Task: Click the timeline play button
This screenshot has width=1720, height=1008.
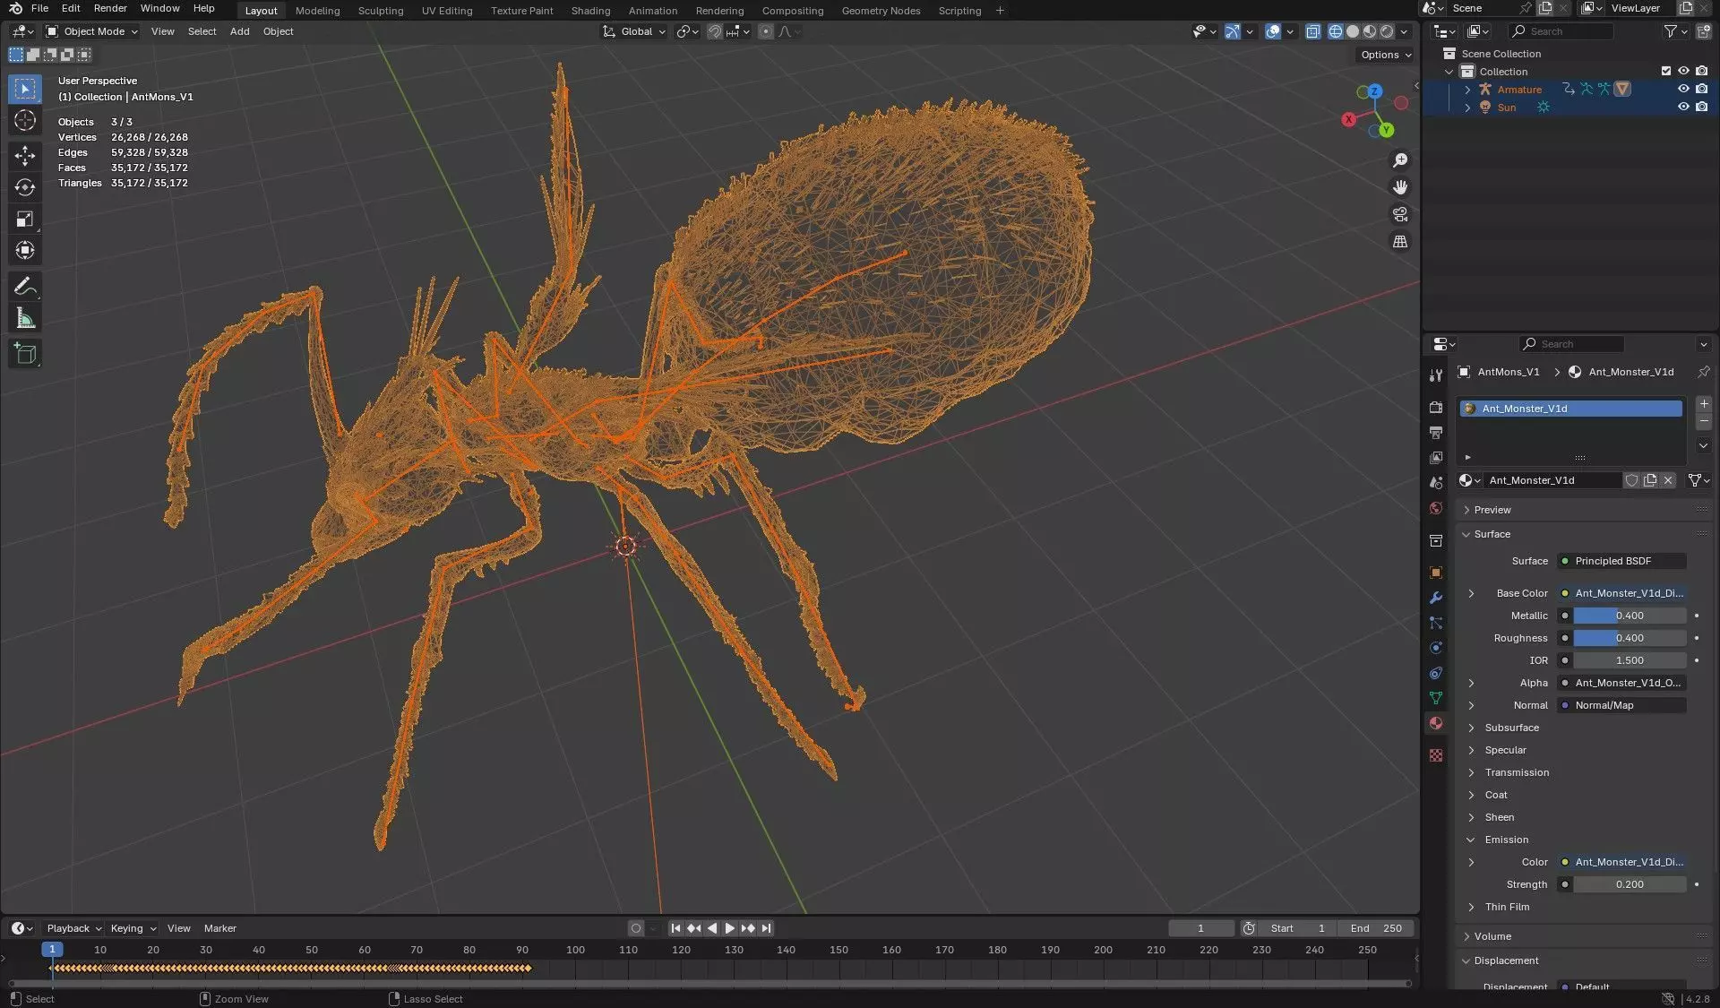Action: pyautogui.click(x=729, y=928)
